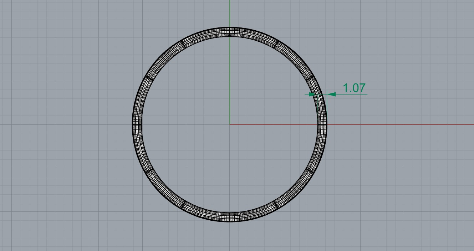Image resolution: width=474 pixels, height=251 pixels.
Task: Select the right dimension arrowhead next to 1.07
Action: tap(331, 94)
